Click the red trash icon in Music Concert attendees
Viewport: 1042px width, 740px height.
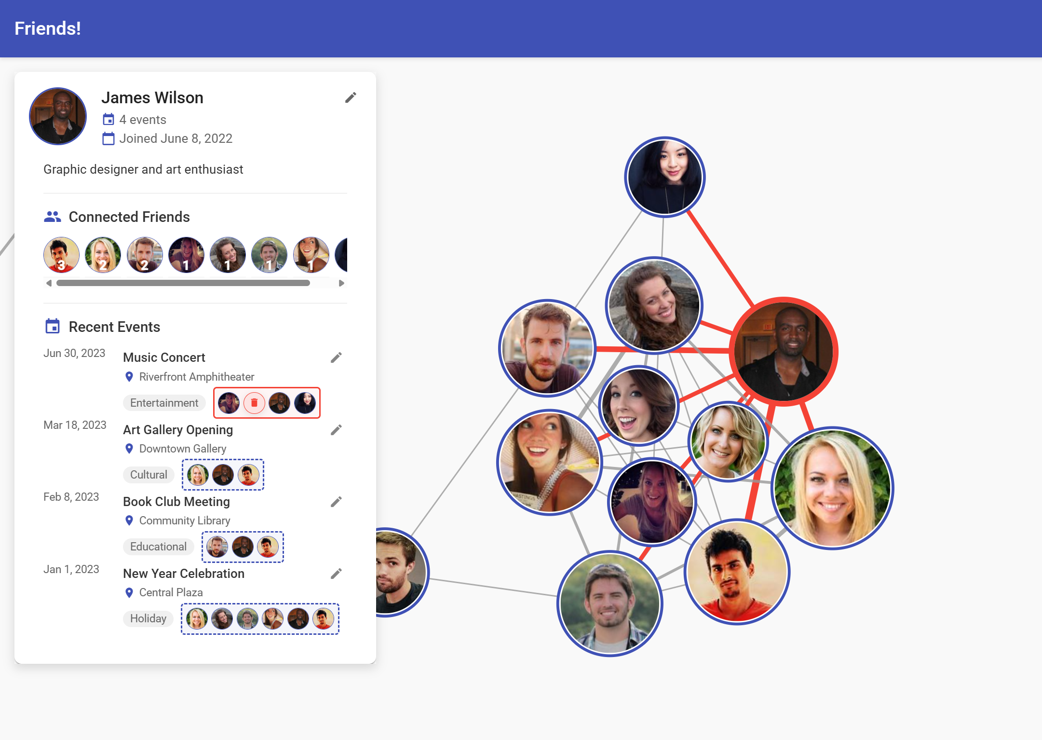(254, 403)
